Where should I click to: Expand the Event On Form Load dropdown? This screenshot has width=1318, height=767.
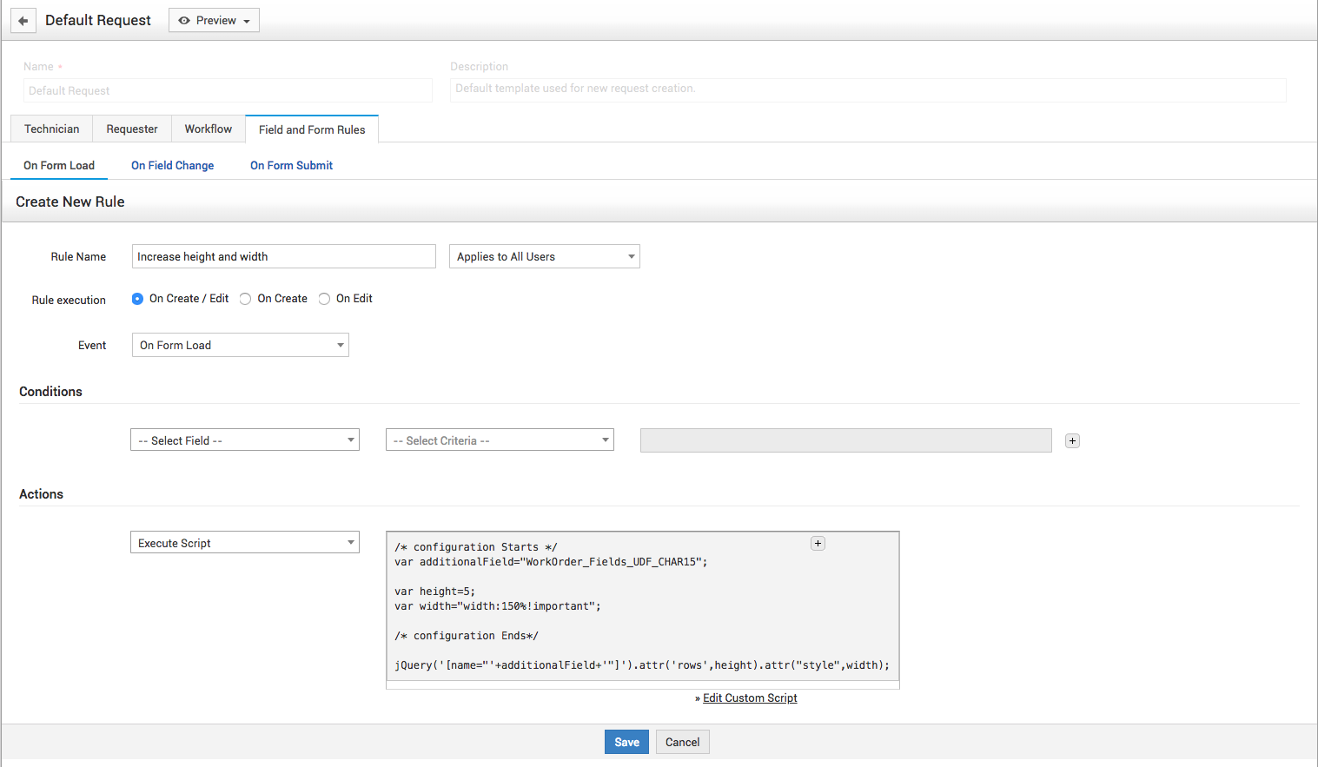[x=240, y=346]
